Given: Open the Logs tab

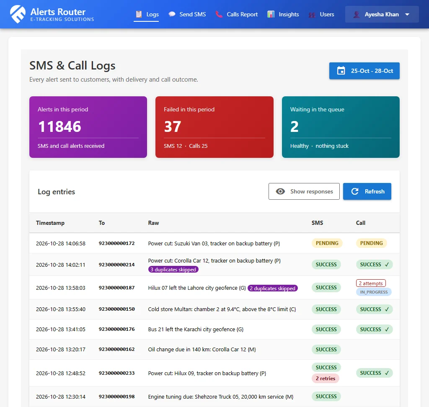Looking at the screenshot, I should (146, 14).
